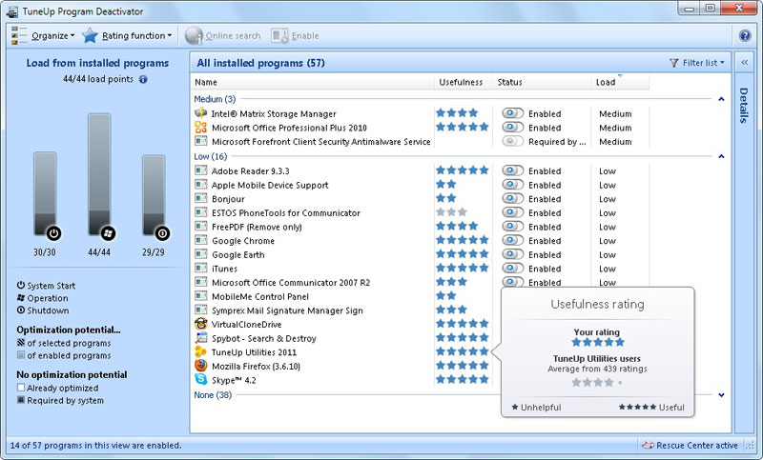
Task: Click the Skype 4.2 icon
Action: click(x=200, y=379)
